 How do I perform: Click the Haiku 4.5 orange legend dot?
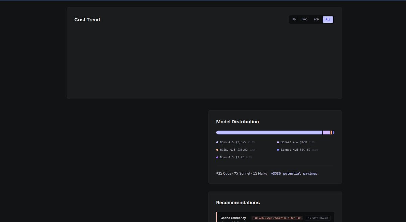(x=217, y=150)
